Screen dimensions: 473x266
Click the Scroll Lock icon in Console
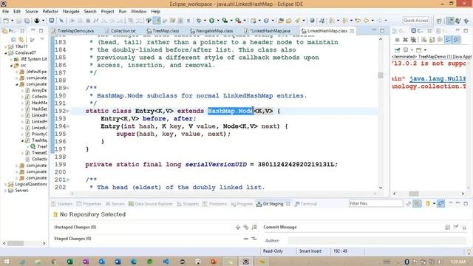coord(432,39)
